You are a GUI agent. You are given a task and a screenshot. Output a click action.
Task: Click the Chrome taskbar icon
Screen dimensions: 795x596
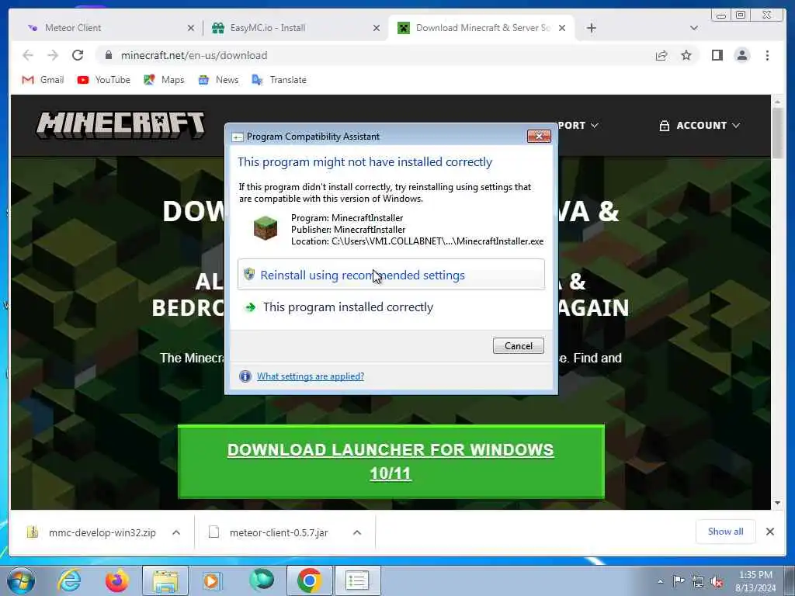click(x=309, y=580)
